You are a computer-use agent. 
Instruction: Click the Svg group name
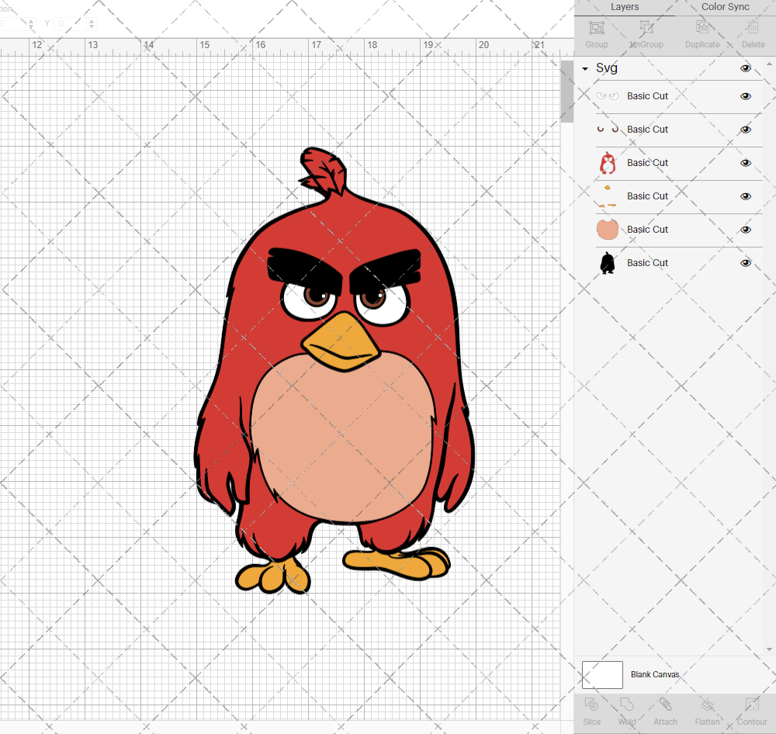pyautogui.click(x=606, y=68)
